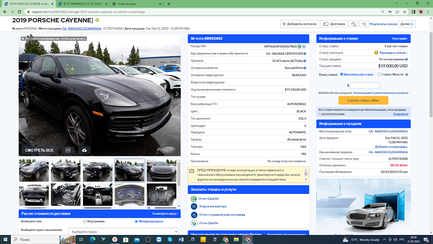The width and height of the screenshot is (433, 244).
Task: Click bid amount input field
Action: pyautogui.click(x=365, y=85)
